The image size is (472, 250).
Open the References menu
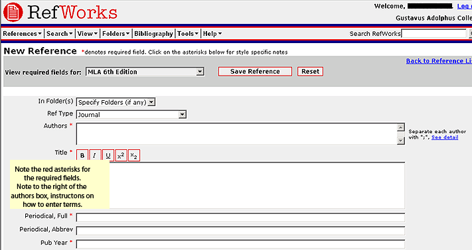[x=22, y=33]
